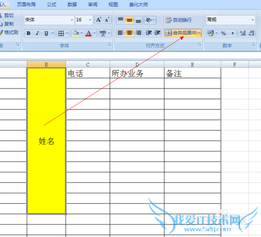The height and width of the screenshot is (237, 261).
Task: Click 复制 copy button
Action: (7, 24)
